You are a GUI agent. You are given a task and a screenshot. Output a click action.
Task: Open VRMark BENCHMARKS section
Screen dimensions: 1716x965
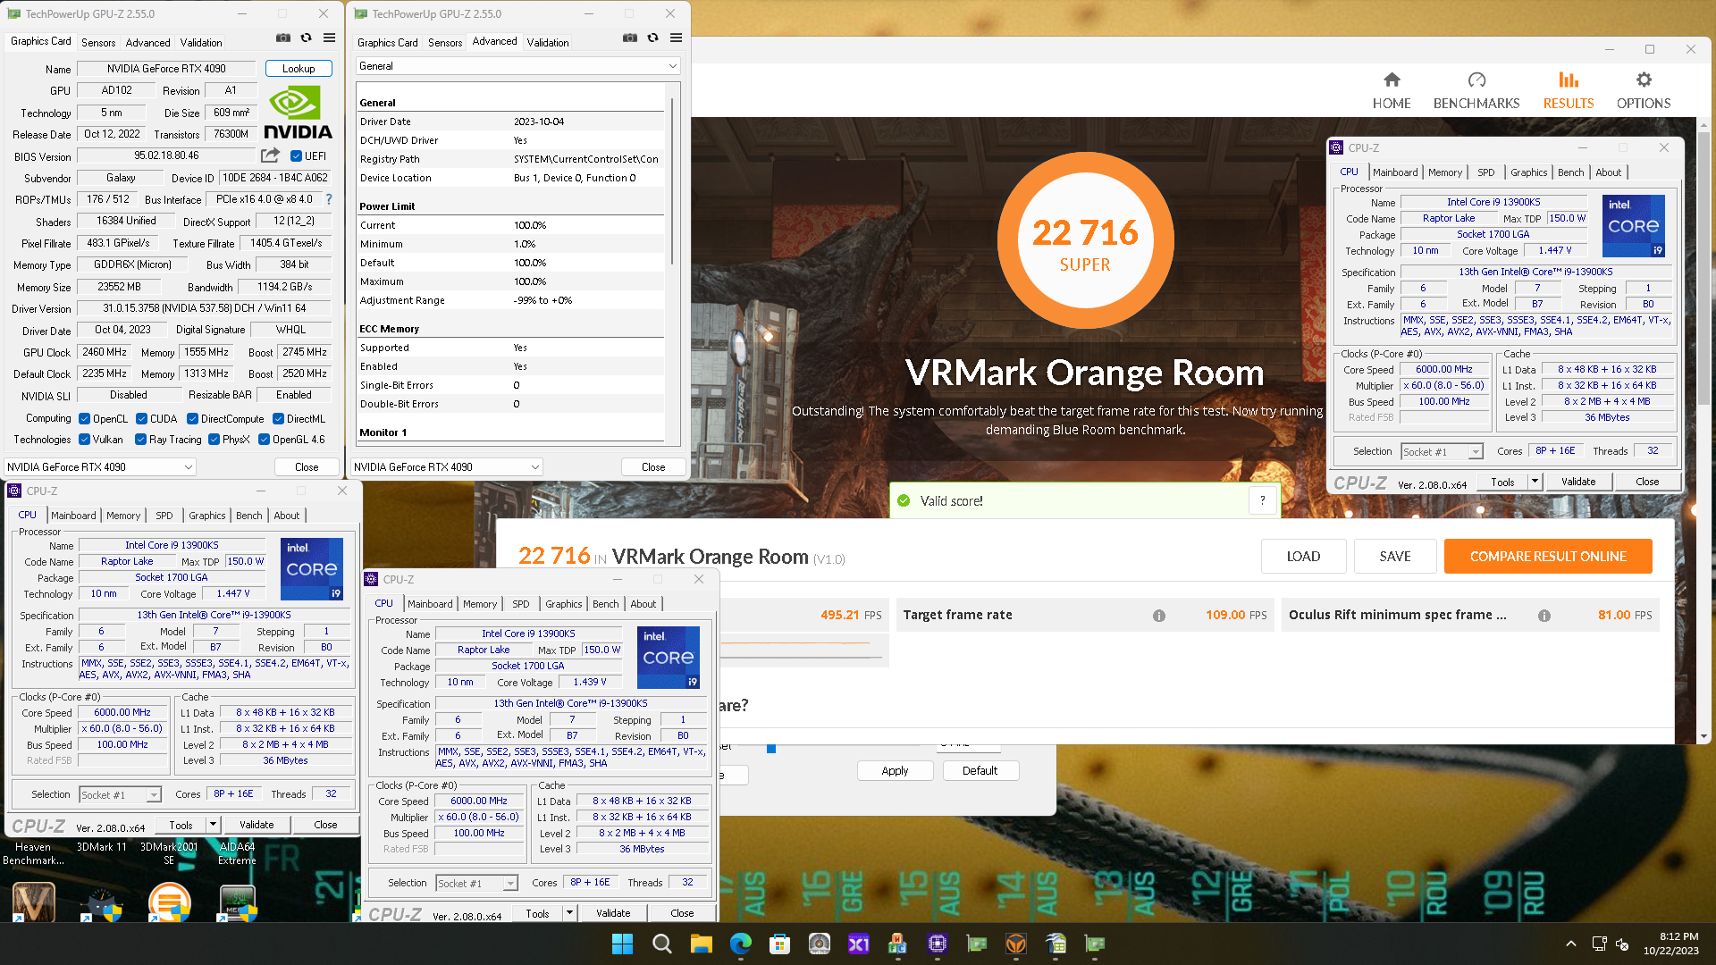tap(1476, 91)
